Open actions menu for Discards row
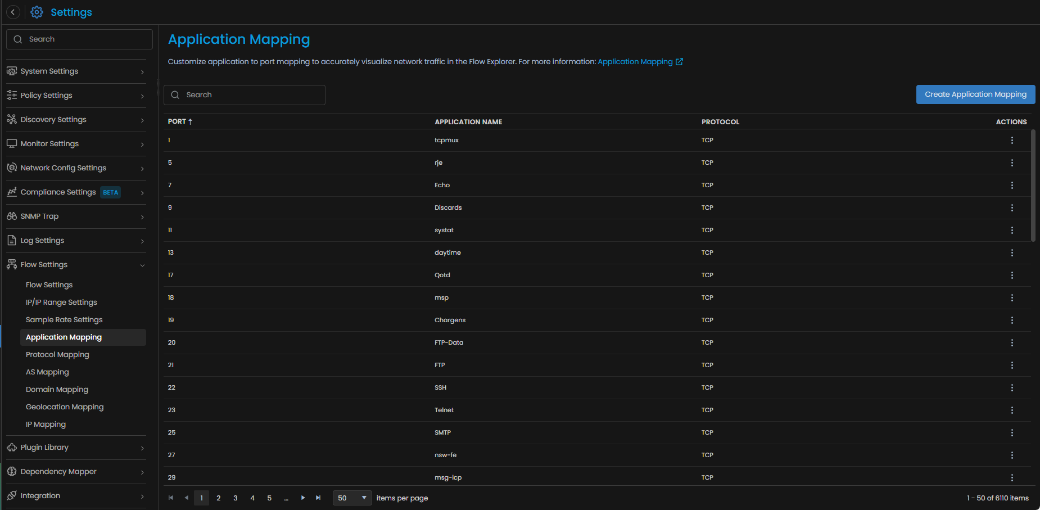This screenshot has height=510, width=1040. coord(1012,207)
